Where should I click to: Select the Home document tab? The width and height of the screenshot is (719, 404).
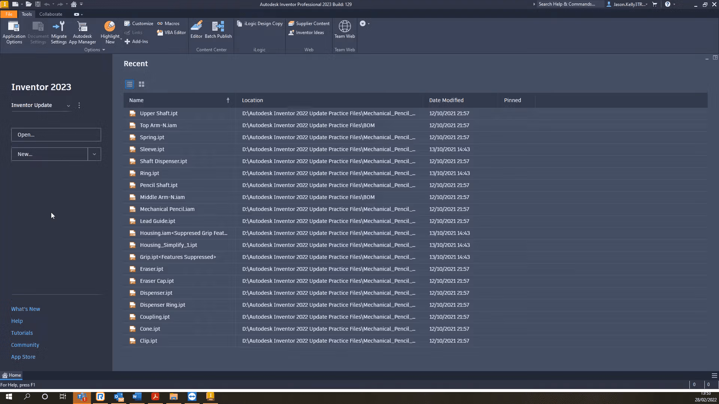coord(12,375)
